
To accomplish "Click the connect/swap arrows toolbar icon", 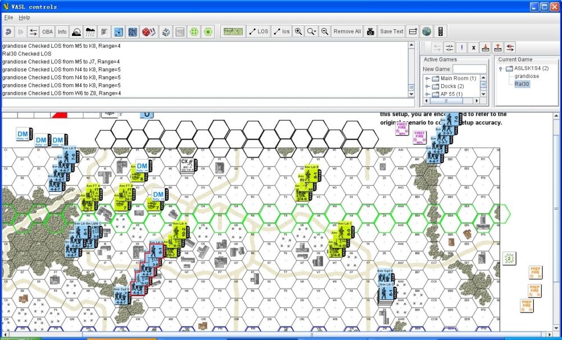I will click(33, 31).
